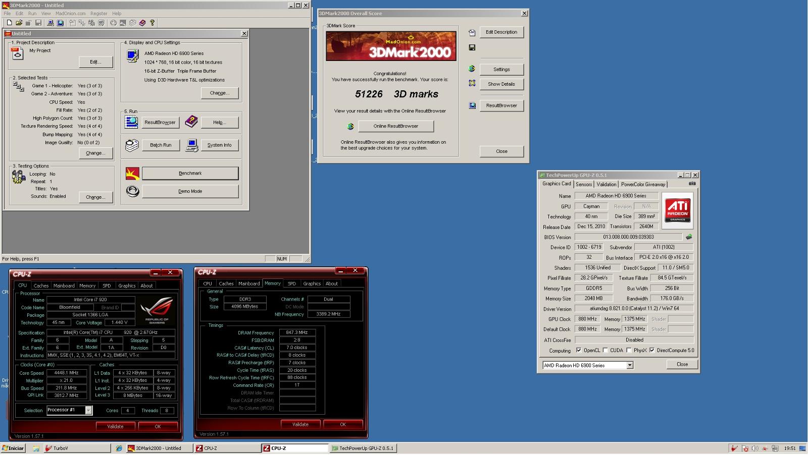
Task: Switch to the Sensors tab in GPU-Z
Action: point(584,184)
